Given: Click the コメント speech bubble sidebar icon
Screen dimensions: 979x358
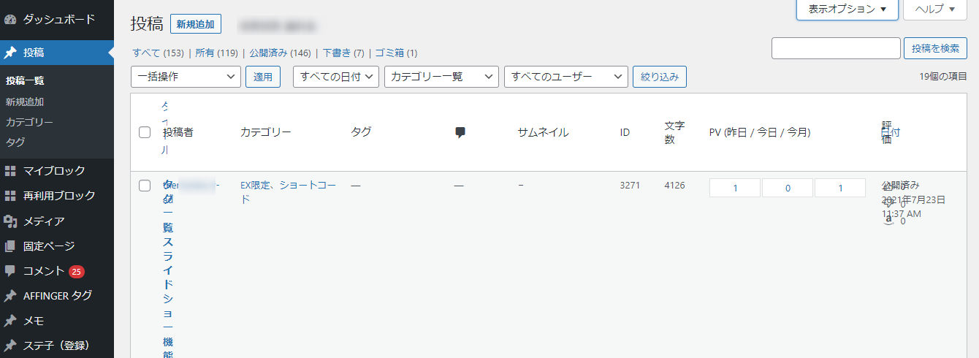Looking at the screenshot, I should (10, 271).
